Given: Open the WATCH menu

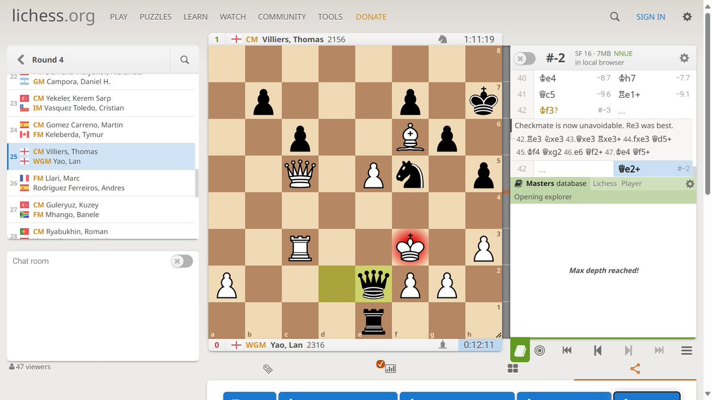Looking at the screenshot, I should point(233,17).
